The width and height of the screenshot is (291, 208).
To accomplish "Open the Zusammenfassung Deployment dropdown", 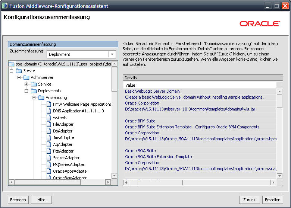I will (112, 54).
